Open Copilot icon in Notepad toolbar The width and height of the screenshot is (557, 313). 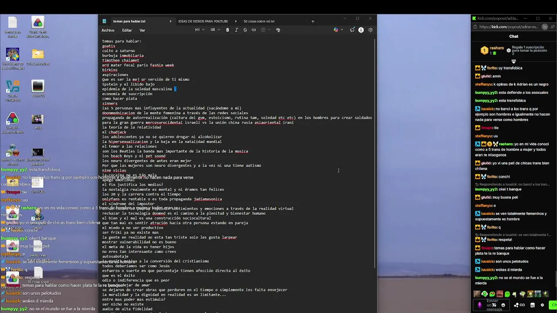tap(336, 30)
